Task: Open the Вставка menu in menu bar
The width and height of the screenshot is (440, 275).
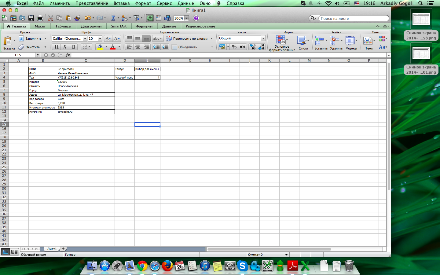Action: 122,3
